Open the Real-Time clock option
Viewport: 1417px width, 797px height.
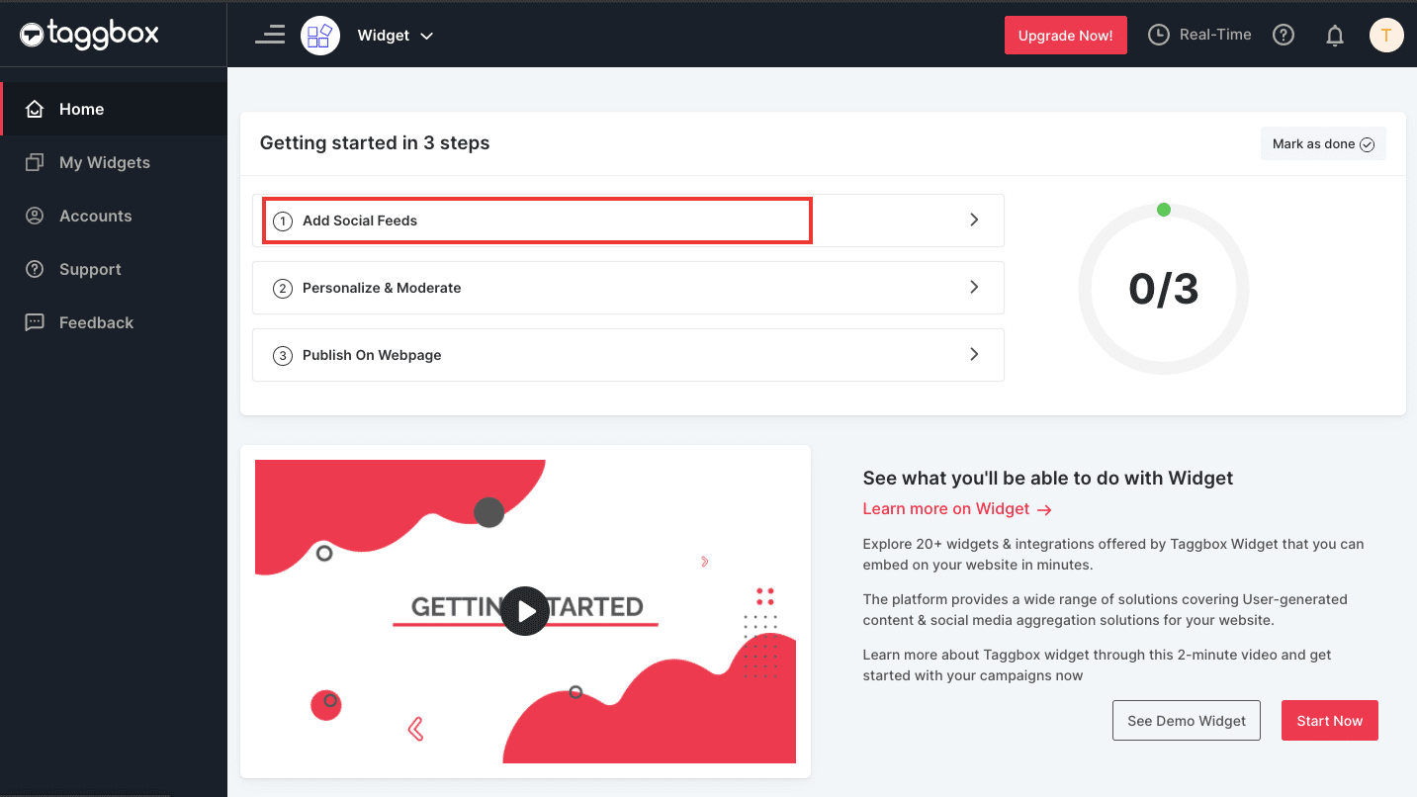1199,35
